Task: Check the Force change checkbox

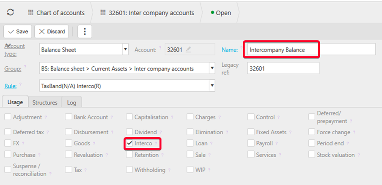Action: coord(311,132)
